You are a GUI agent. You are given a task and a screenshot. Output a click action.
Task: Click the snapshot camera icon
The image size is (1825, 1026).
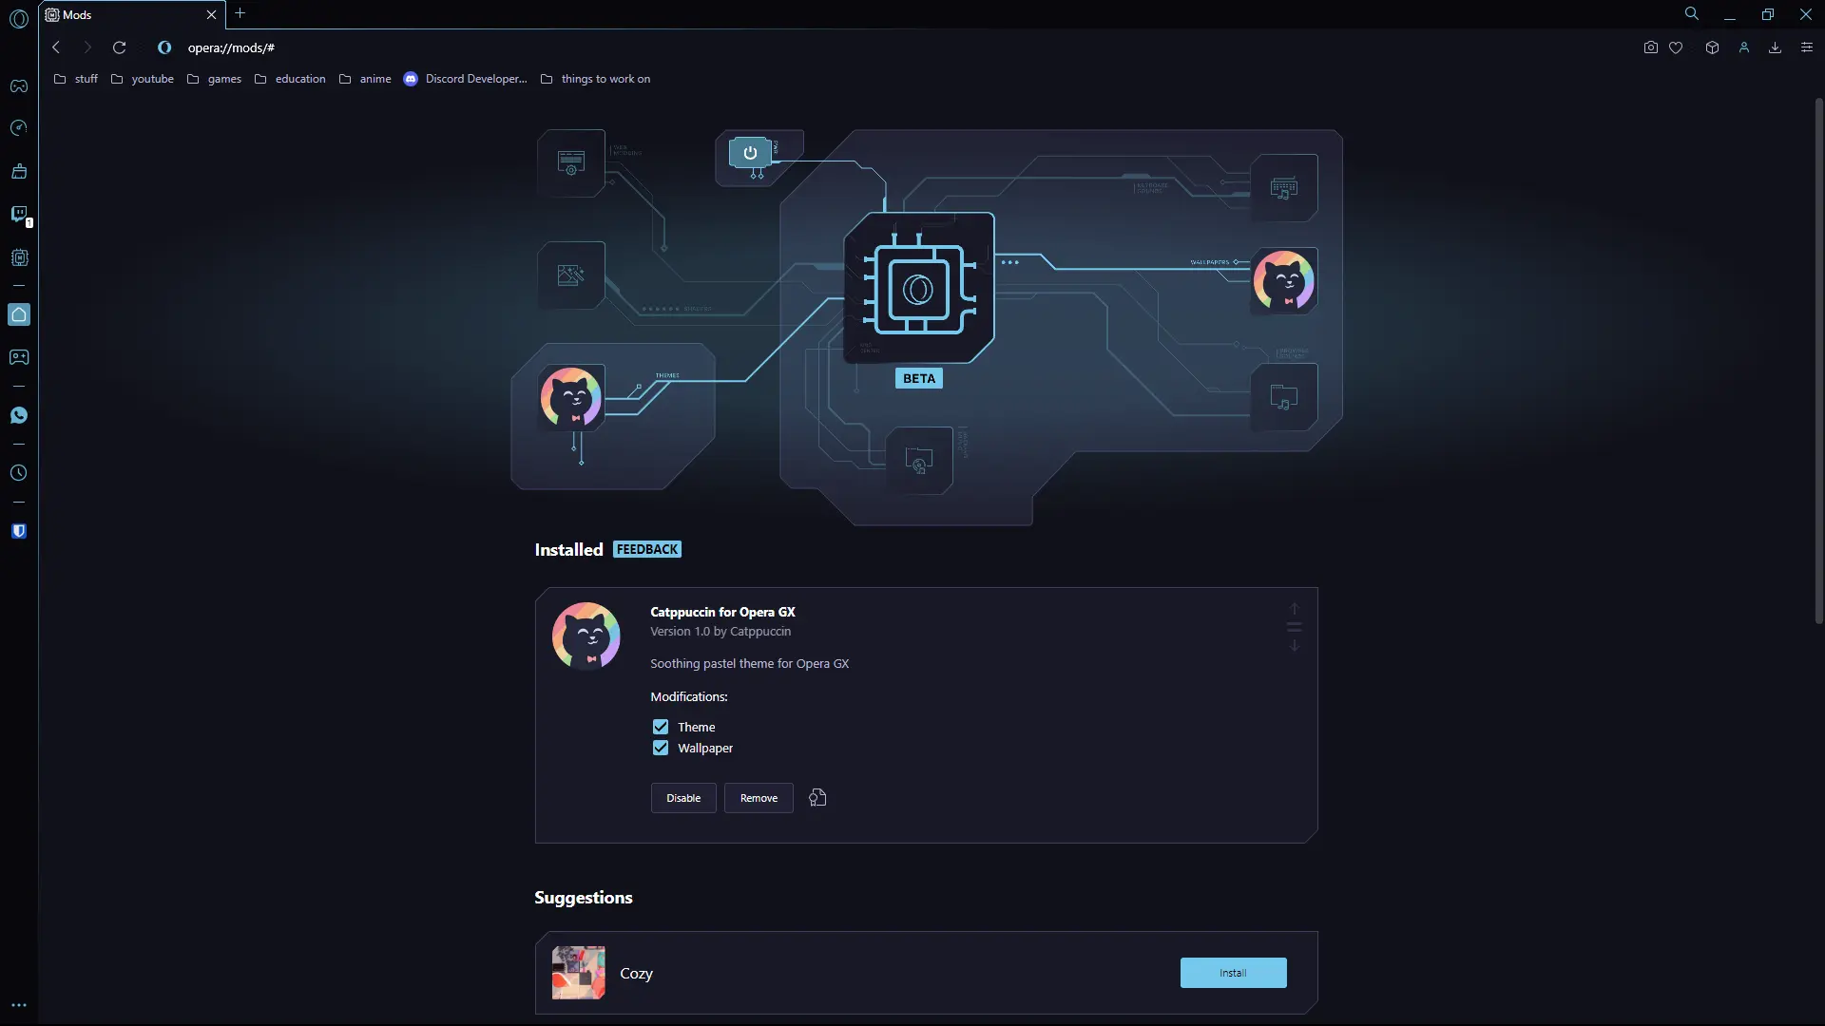coord(1650,47)
